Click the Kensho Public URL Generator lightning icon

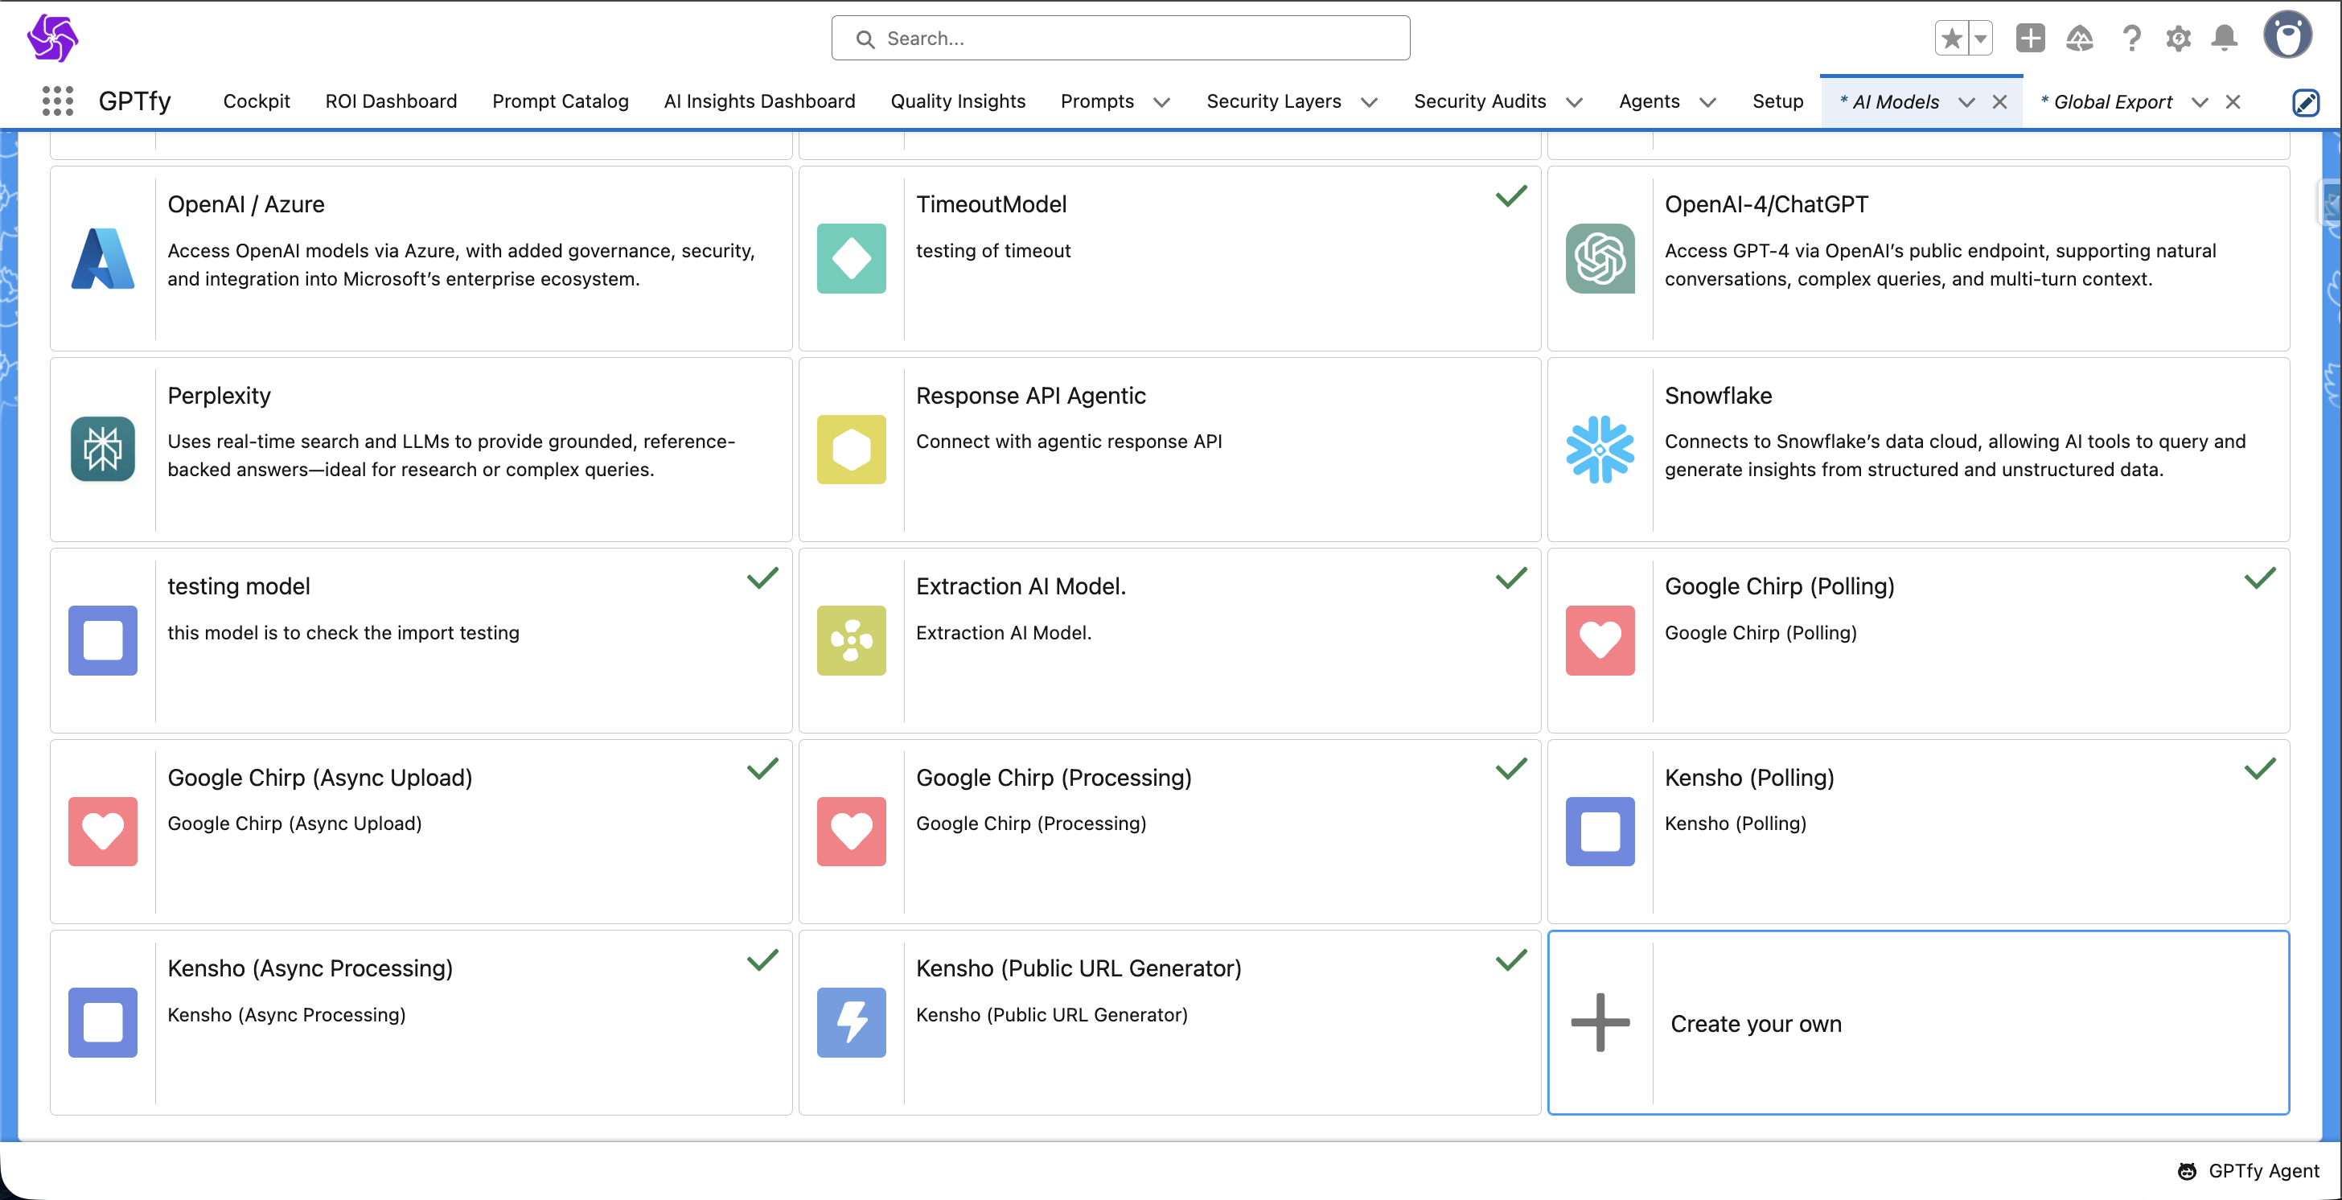coord(851,1021)
